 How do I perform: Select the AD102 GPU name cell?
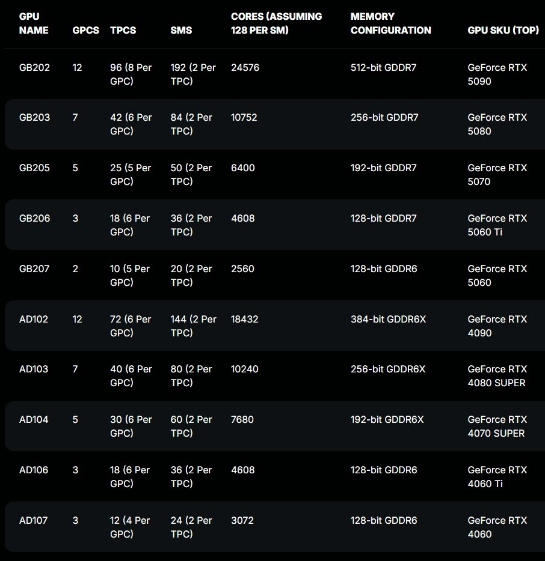tap(33, 319)
